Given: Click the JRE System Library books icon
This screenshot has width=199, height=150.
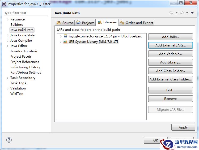Looking at the screenshot, I should (65, 42).
